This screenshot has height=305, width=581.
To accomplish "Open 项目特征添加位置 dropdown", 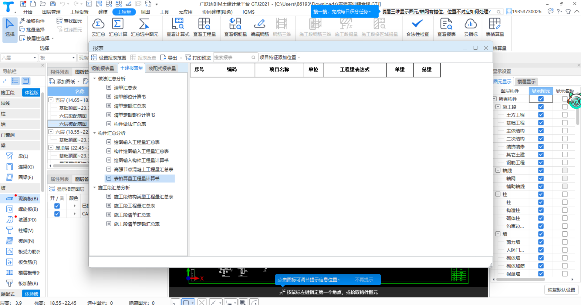I will pyautogui.click(x=280, y=58).
